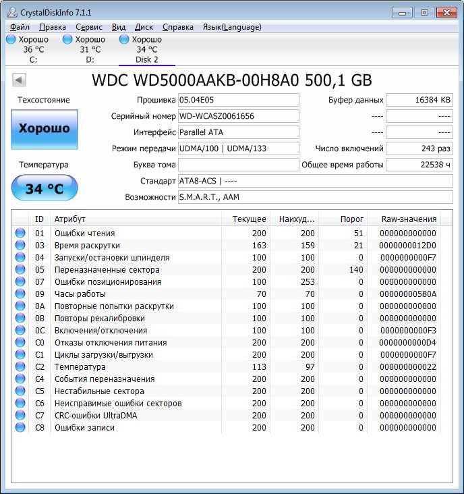Click status orb of attribute 05 Переназначенные сектора
Viewport: 464px width, 494px height.
(x=20, y=269)
